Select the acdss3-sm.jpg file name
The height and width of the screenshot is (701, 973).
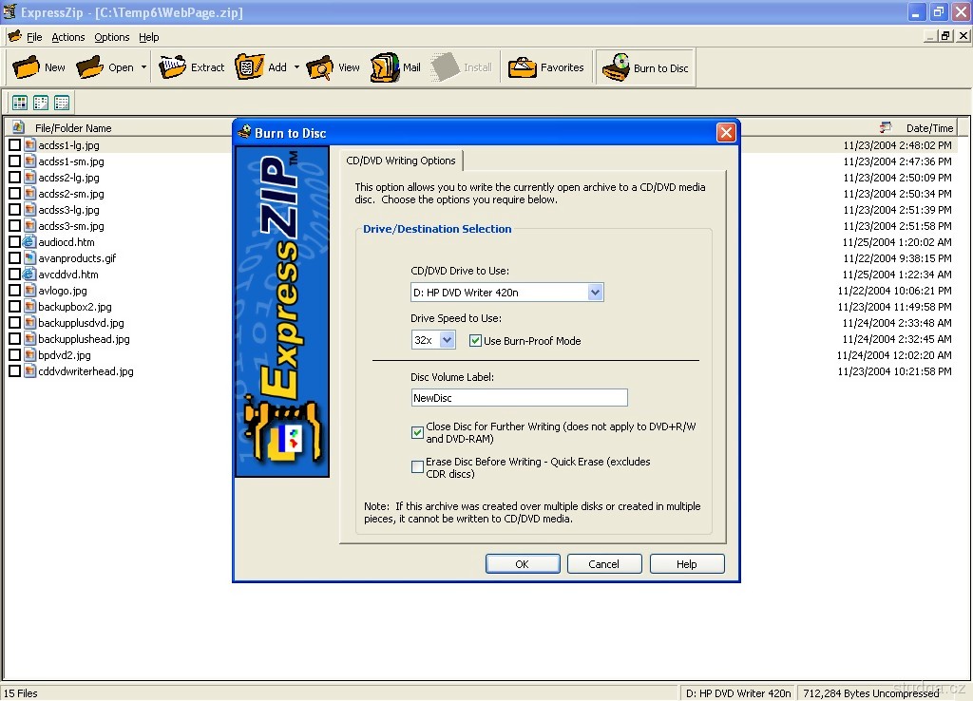(71, 226)
